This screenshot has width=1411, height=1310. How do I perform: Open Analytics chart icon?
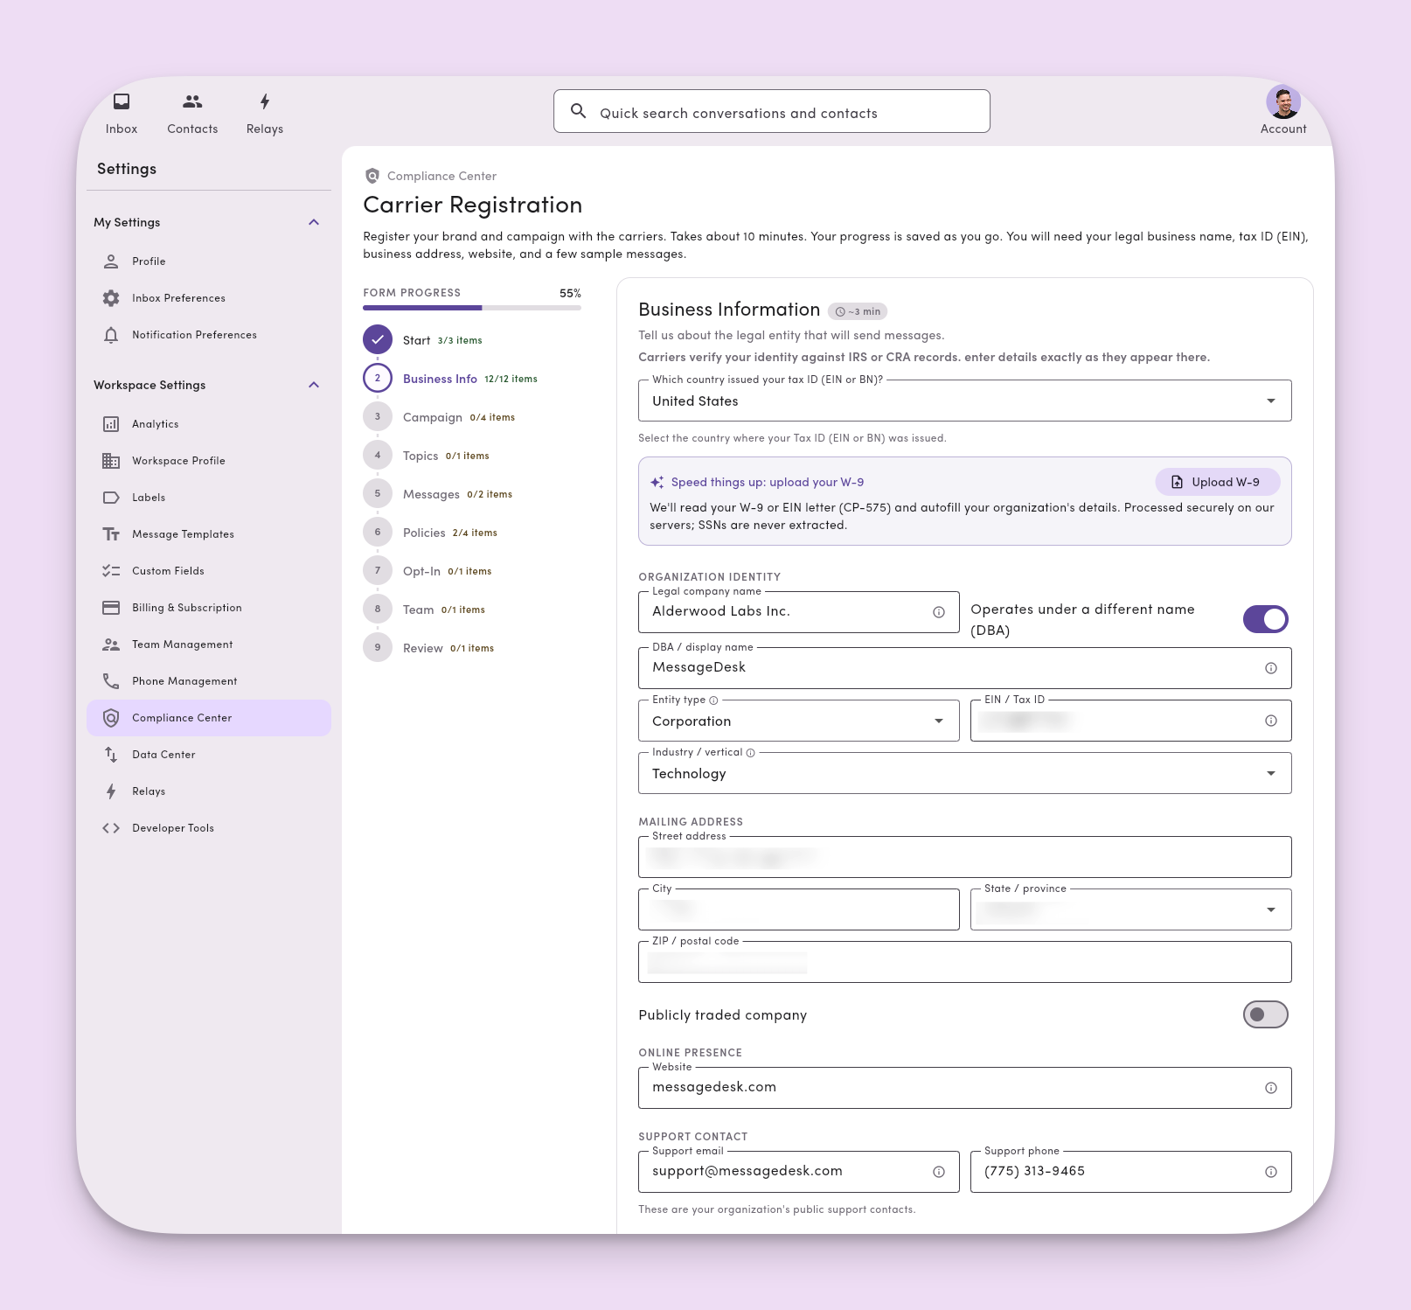pyautogui.click(x=111, y=424)
